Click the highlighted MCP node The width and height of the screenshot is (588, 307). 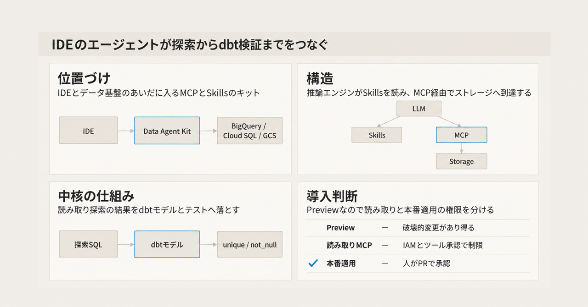462,135
